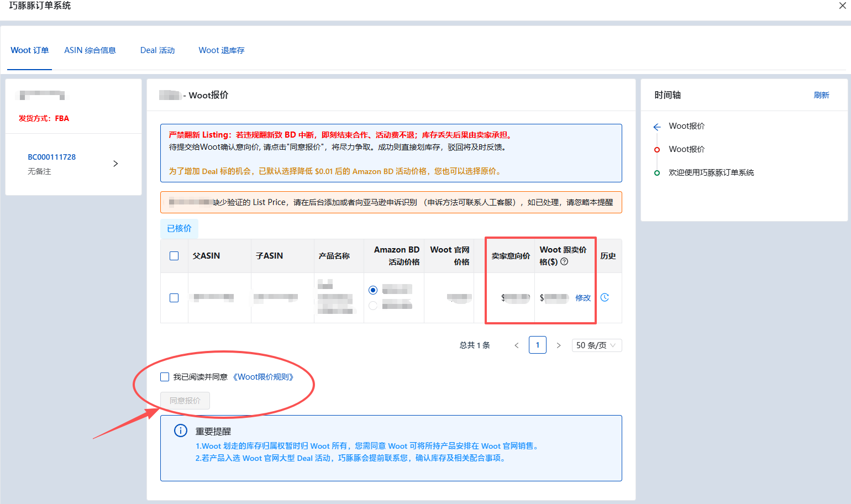This screenshot has width=851, height=504.
Task: Click the 重要提醒 heading
Action: (x=213, y=432)
